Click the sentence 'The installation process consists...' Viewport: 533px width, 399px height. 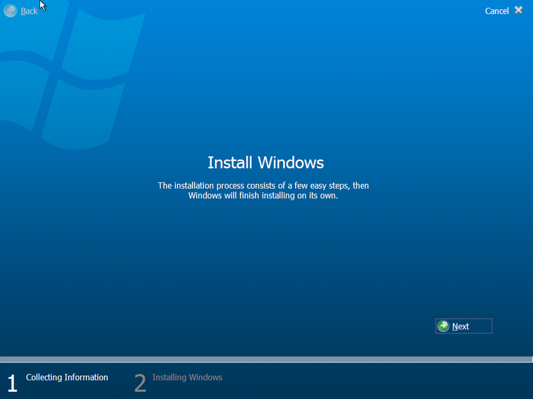click(x=263, y=191)
